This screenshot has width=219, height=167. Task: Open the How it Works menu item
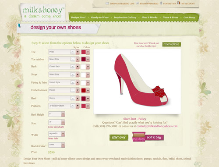point(149,18)
